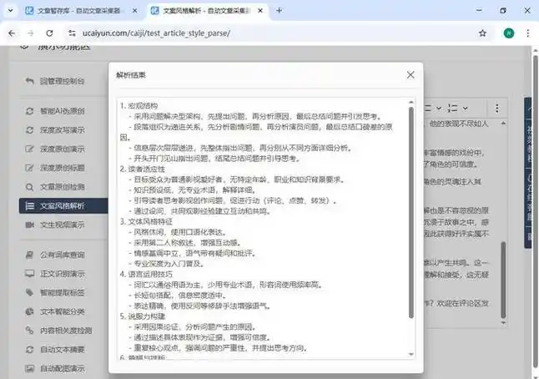This screenshot has width=539, height=379.
Task: Open 自动文本摘要 in the sidebar
Action: click(x=55, y=350)
